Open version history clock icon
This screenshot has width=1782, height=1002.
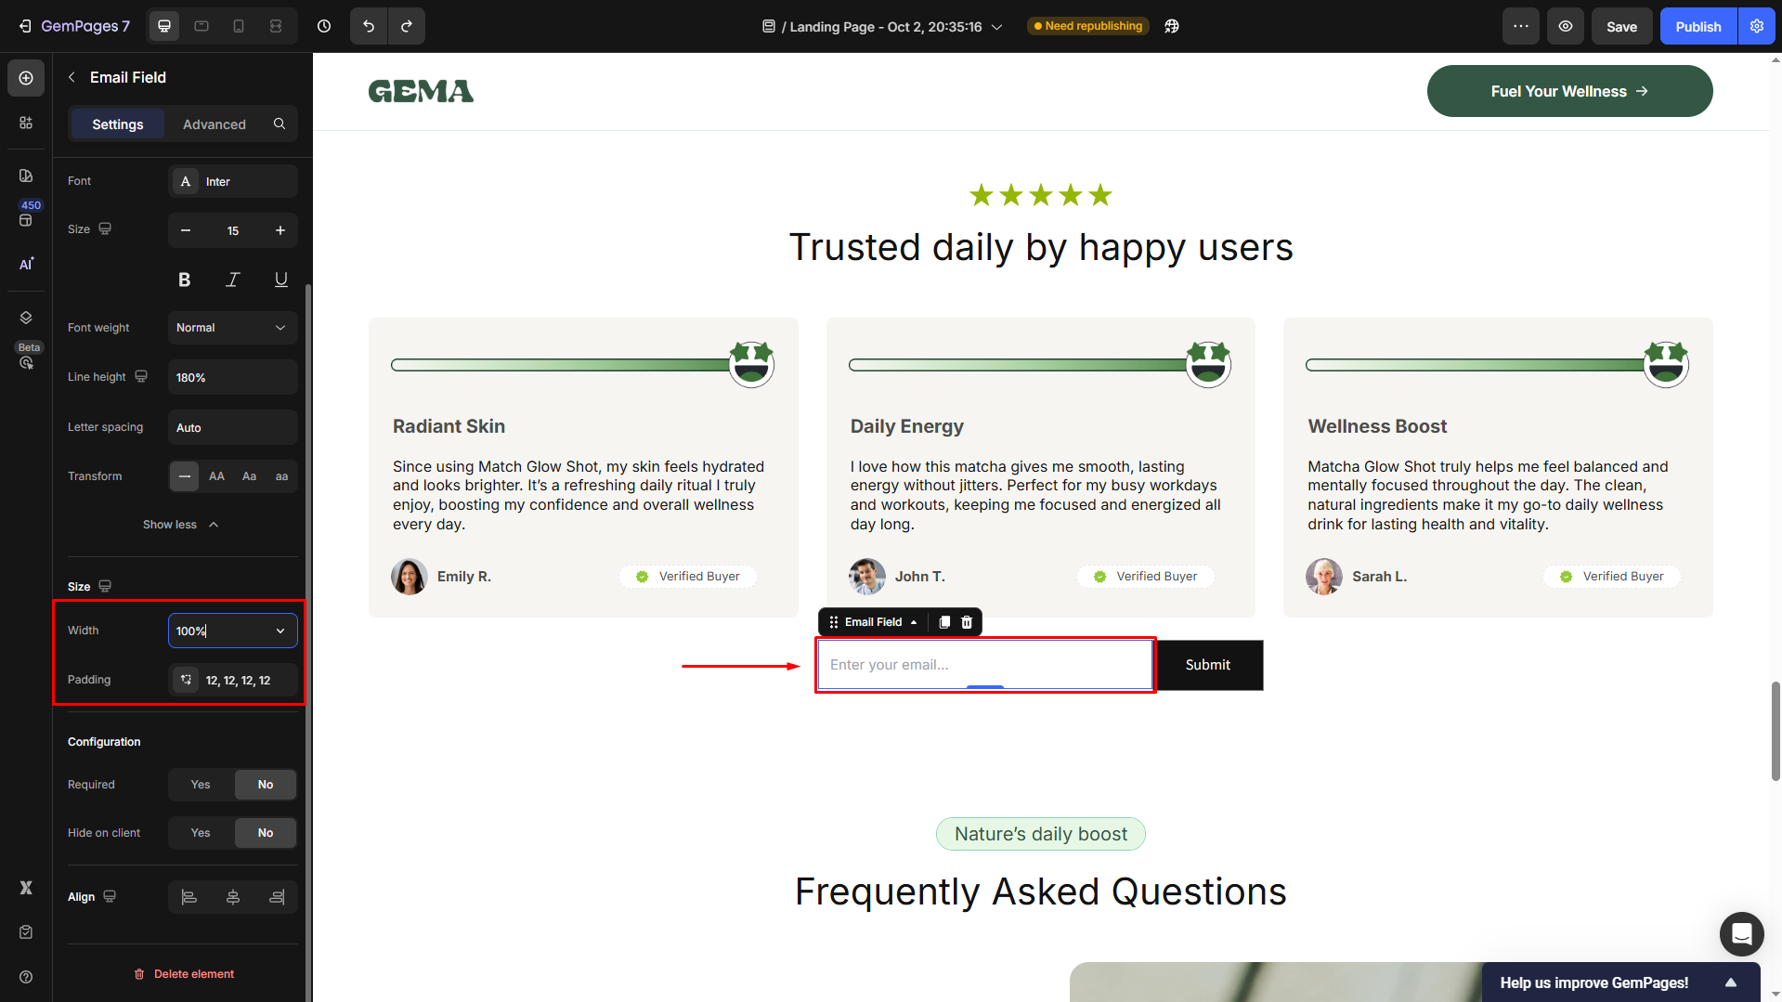(324, 26)
